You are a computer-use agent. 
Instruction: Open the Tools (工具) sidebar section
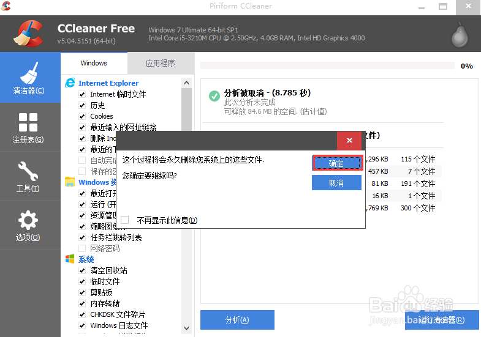coord(30,176)
